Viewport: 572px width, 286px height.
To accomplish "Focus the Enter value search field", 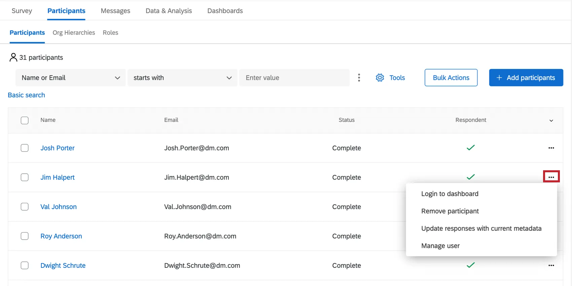I will tap(294, 78).
